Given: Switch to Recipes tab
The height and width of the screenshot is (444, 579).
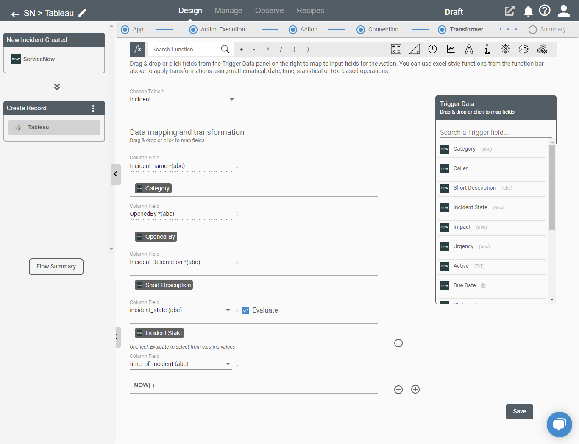Looking at the screenshot, I should click(310, 11).
